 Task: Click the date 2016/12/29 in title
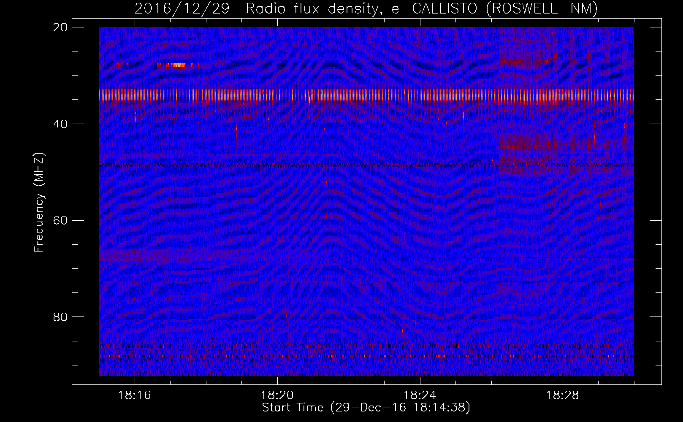pyautogui.click(x=182, y=8)
